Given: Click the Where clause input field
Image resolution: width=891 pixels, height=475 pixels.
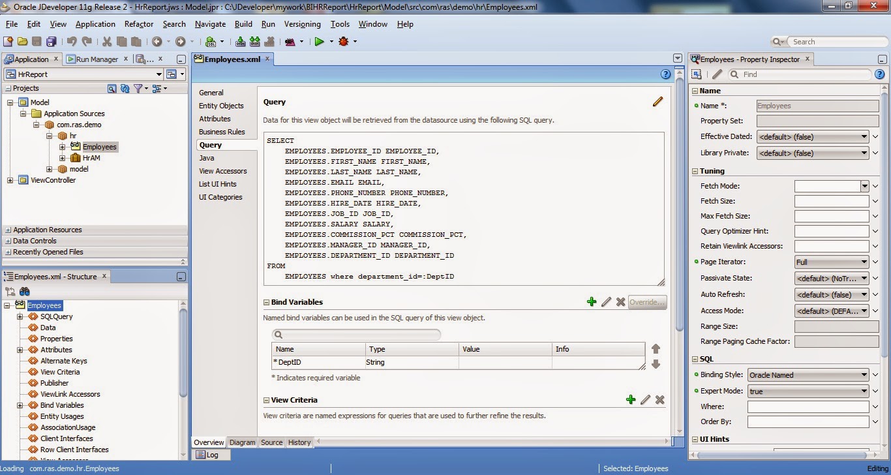Looking at the screenshot, I should tap(808, 406).
